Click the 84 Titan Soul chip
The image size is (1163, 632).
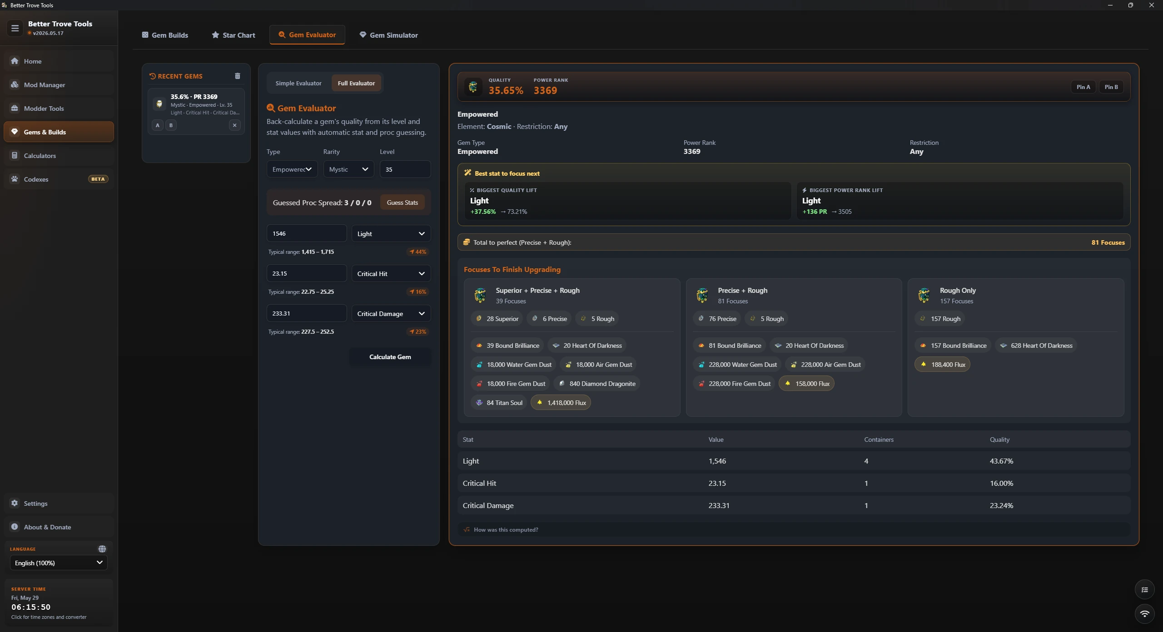(499, 403)
